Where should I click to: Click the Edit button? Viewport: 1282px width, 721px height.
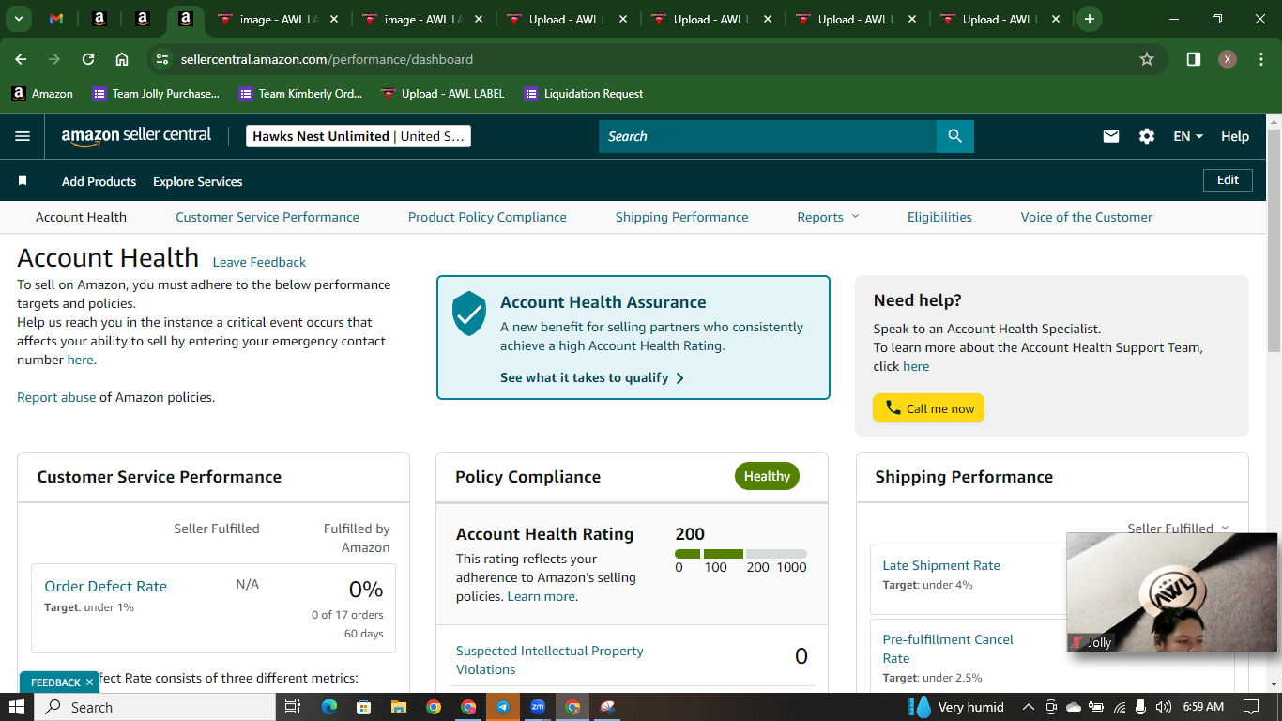click(1228, 180)
